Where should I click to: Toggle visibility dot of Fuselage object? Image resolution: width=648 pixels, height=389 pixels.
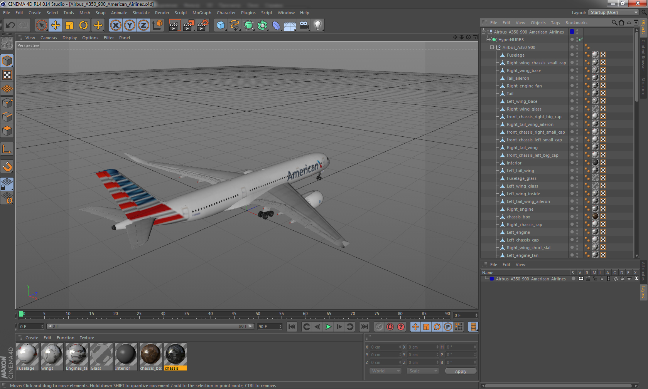pyautogui.click(x=572, y=55)
